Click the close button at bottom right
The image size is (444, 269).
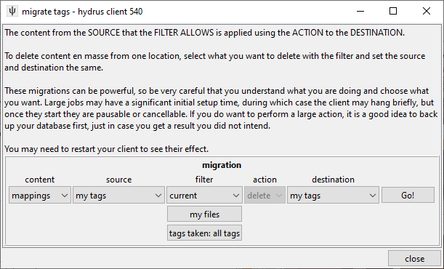[414, 259]
